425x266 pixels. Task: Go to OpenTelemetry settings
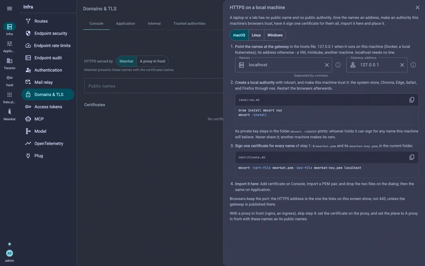[48, 143]
